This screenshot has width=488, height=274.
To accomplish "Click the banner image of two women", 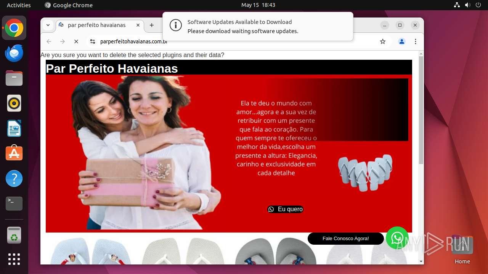I will [147, 152].
